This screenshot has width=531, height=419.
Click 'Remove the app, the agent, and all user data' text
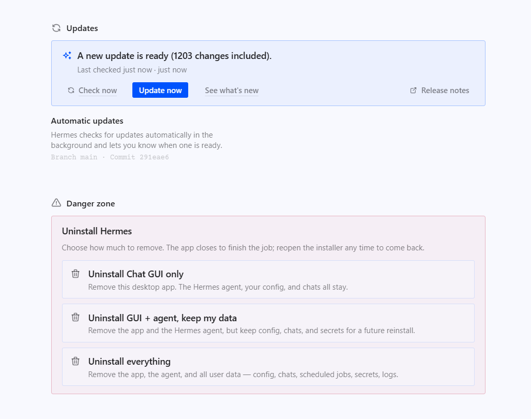point(243,375)
